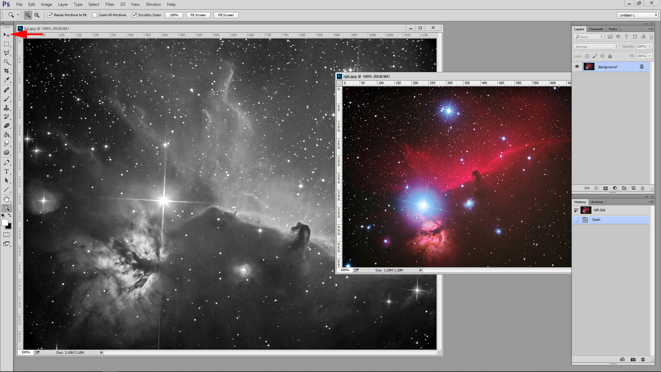Viewport: 661px width, 372px height.
Task: Select the Rectangular Marquee tool
Action: tap(7, 44)
